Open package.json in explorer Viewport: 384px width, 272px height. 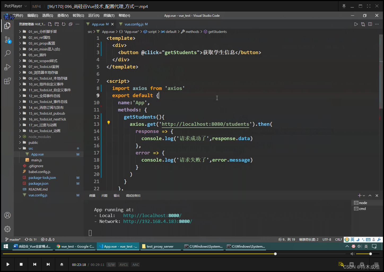point(38,183)
